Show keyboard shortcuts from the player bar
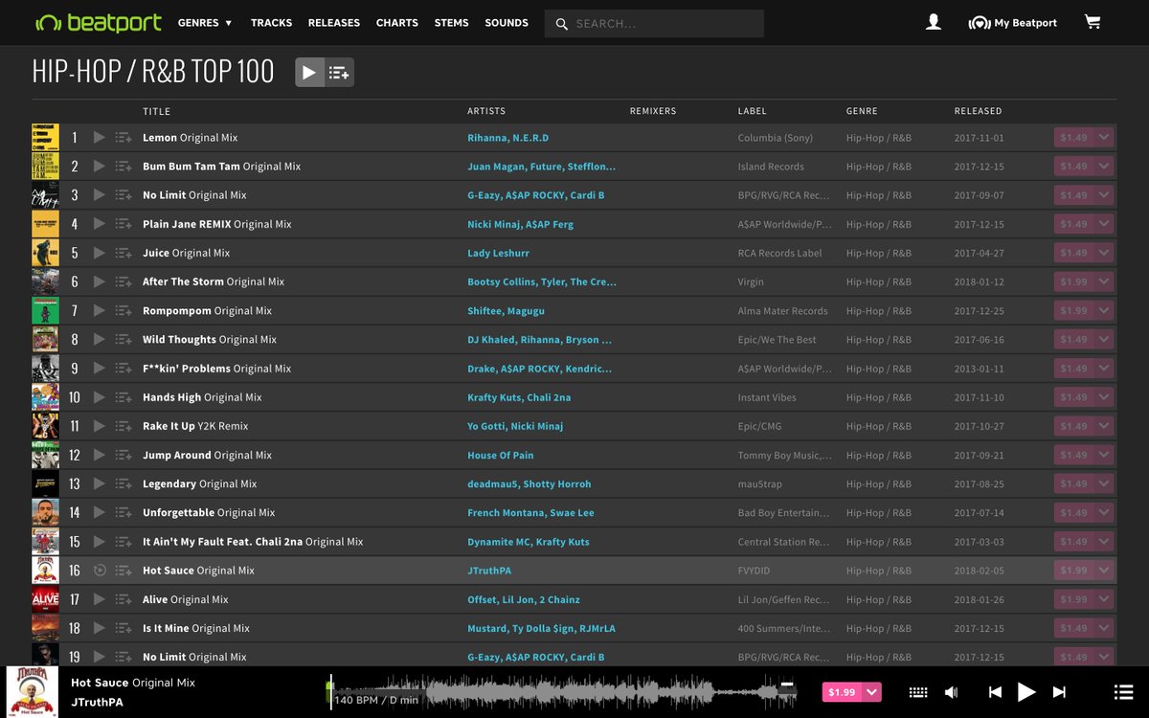Screen dimensions: 1149x718 [918, 692]
